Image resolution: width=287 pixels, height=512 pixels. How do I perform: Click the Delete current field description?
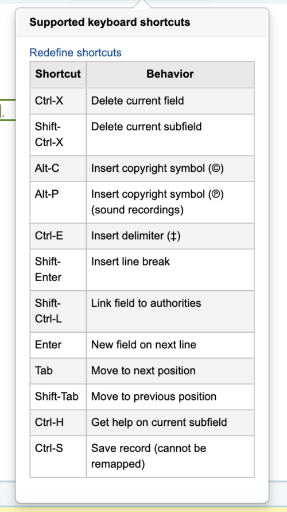pyautogui.click(x=137, y=101)
